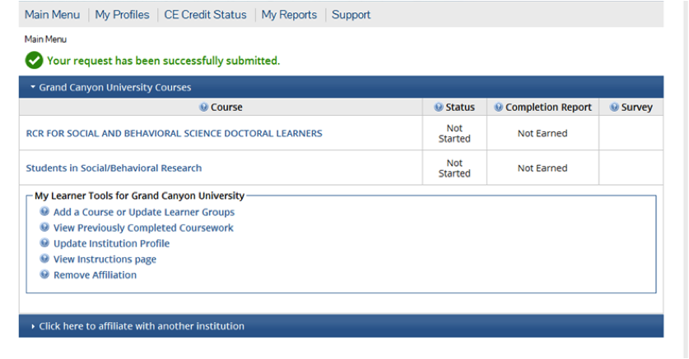Click the help icon beside Status header
689x359 pixels.
click(439, 107)
